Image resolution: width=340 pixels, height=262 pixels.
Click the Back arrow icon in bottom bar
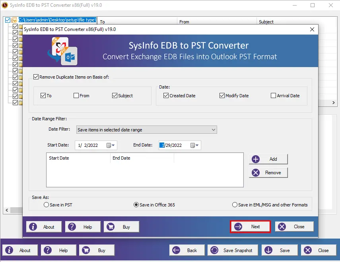(x=177, y=250)
